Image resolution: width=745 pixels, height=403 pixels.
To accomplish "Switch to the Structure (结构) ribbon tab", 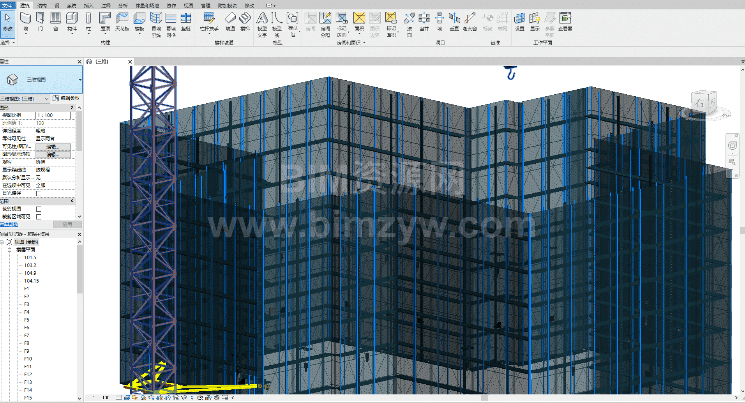I will point(42,5).
